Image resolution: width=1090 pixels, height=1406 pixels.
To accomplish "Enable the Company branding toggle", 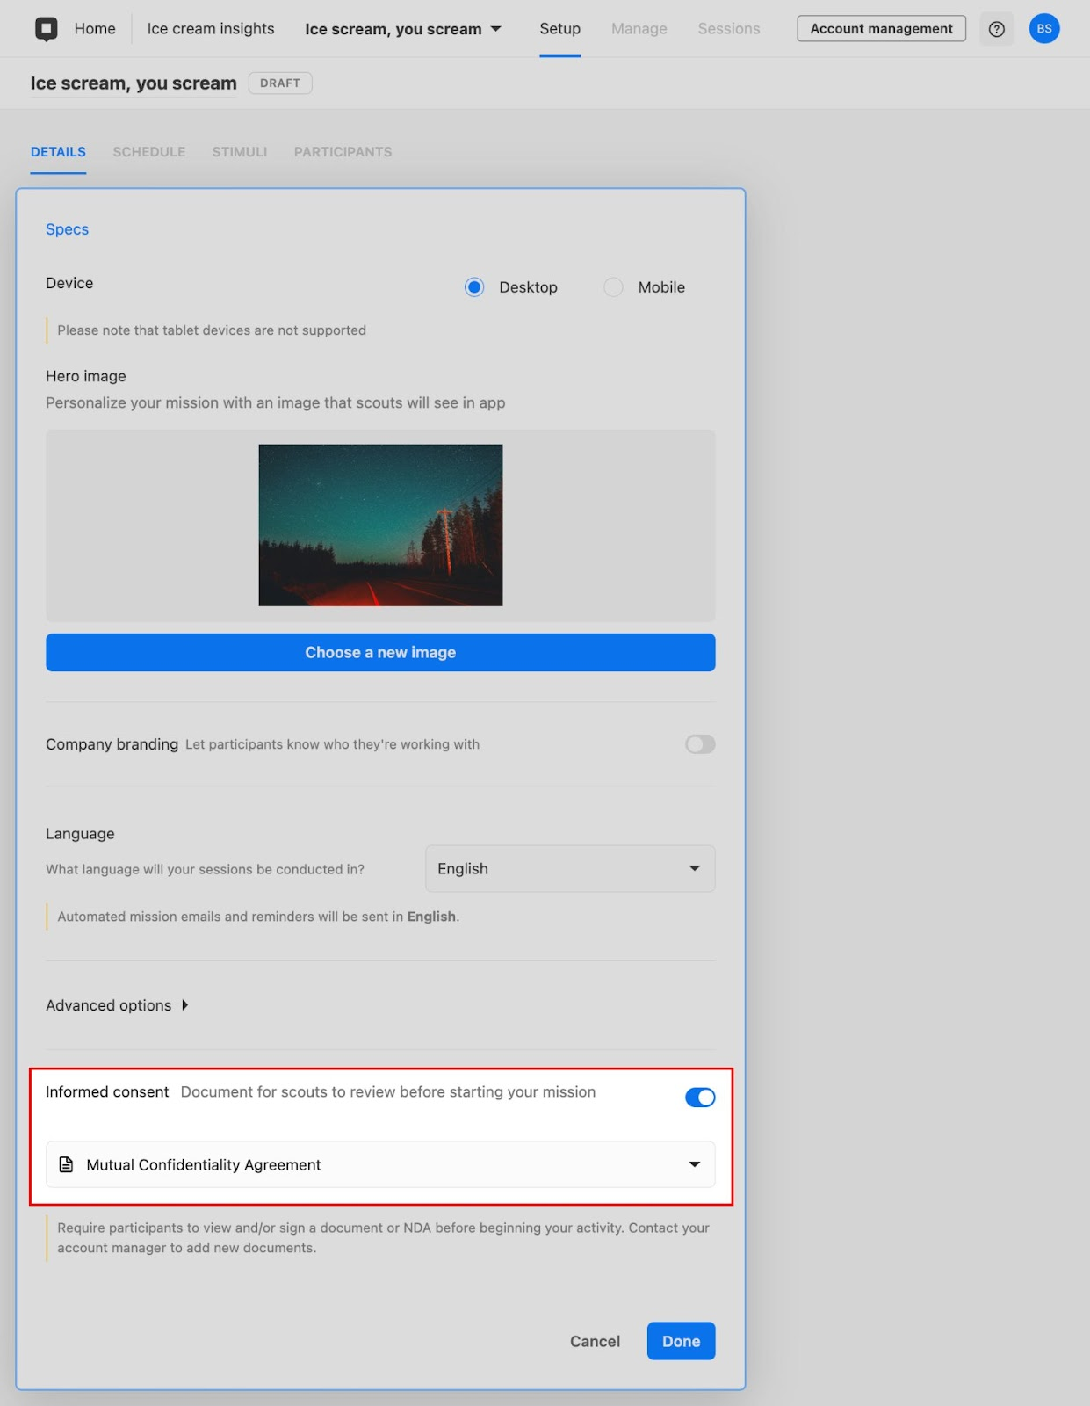I will [700, 744].
